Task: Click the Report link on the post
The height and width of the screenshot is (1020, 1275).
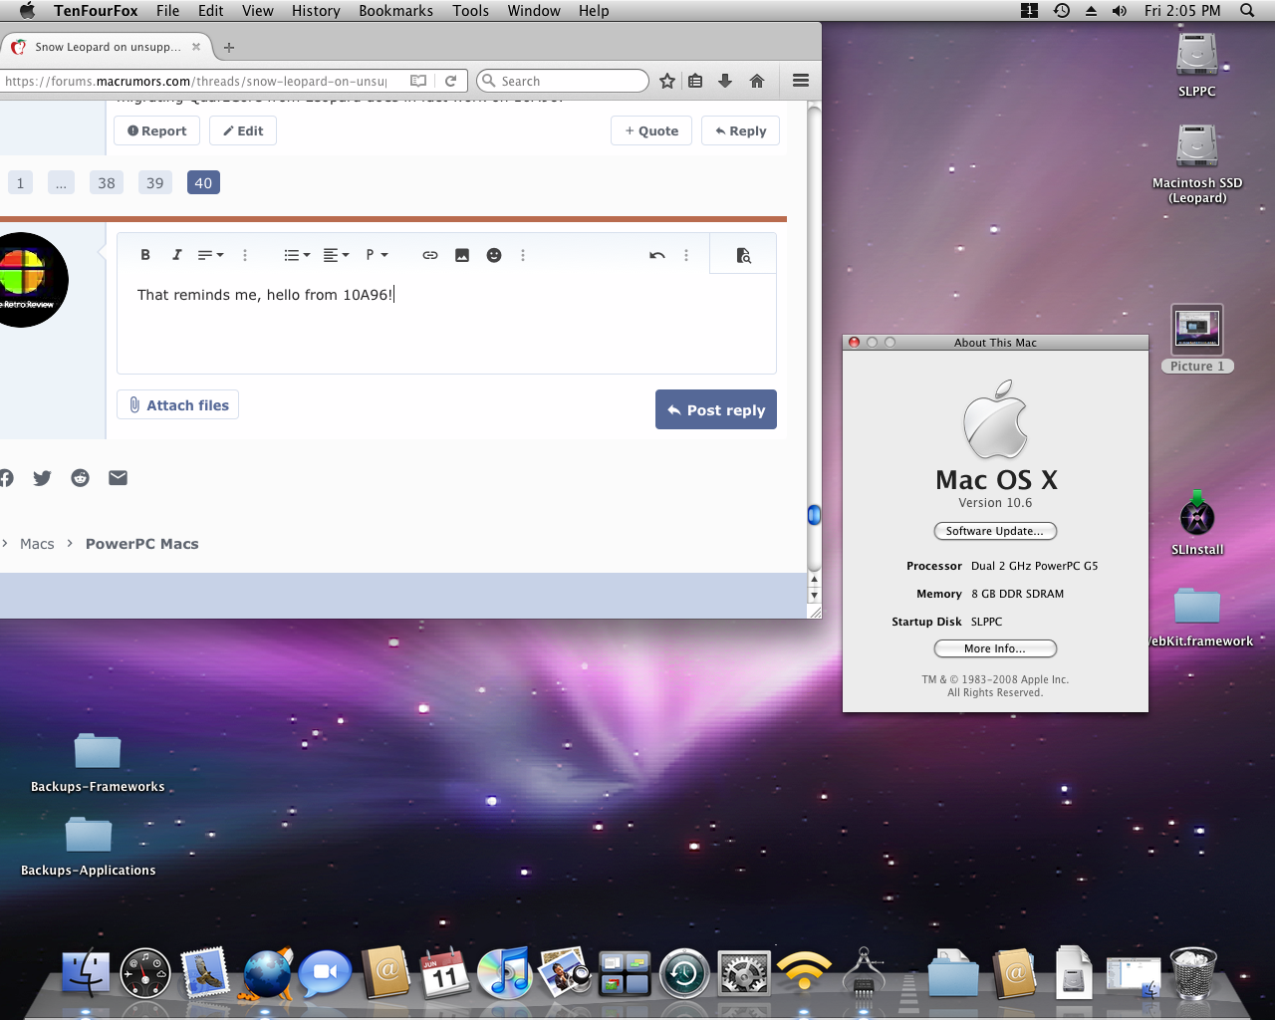Action: click(x=157, y=130)
